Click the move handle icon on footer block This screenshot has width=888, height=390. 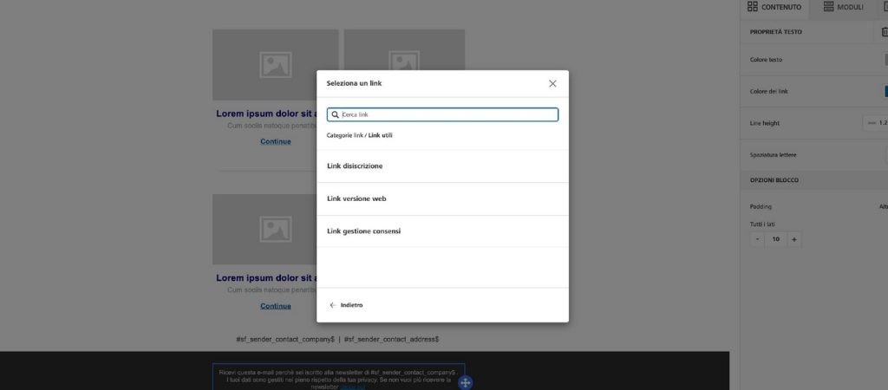pos(465,383)
